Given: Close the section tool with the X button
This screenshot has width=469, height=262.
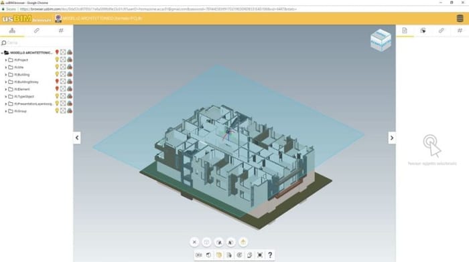Looking at the screenshot, I should click(x=194, y=242).
